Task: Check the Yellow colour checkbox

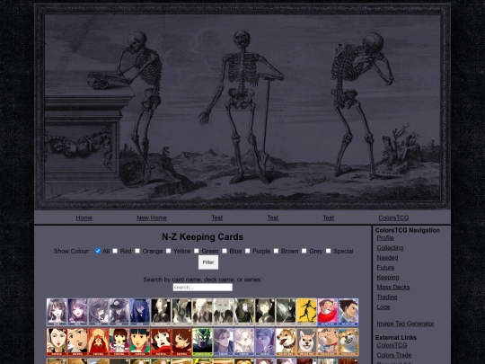Action: (168, 251)
